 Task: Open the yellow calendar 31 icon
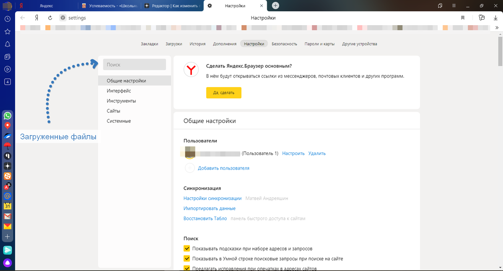pos(8,206)
